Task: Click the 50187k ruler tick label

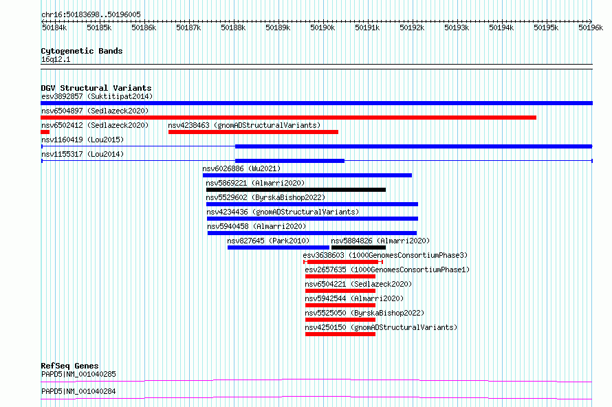Action: (x=188, y=27)
